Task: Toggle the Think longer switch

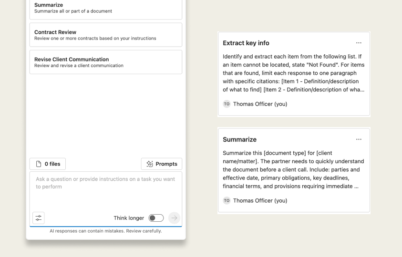Action: tap(156, 218)
